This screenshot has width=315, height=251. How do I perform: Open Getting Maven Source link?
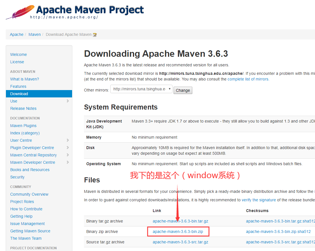click(x=30, y=231)
